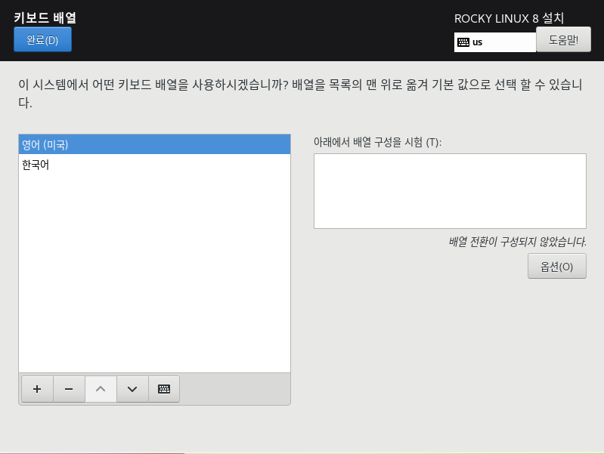The image size is (604, 454).
Task: Click the layout test text field
Action: click(450, 191)
